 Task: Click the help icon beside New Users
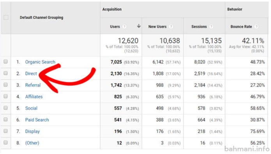171,27
